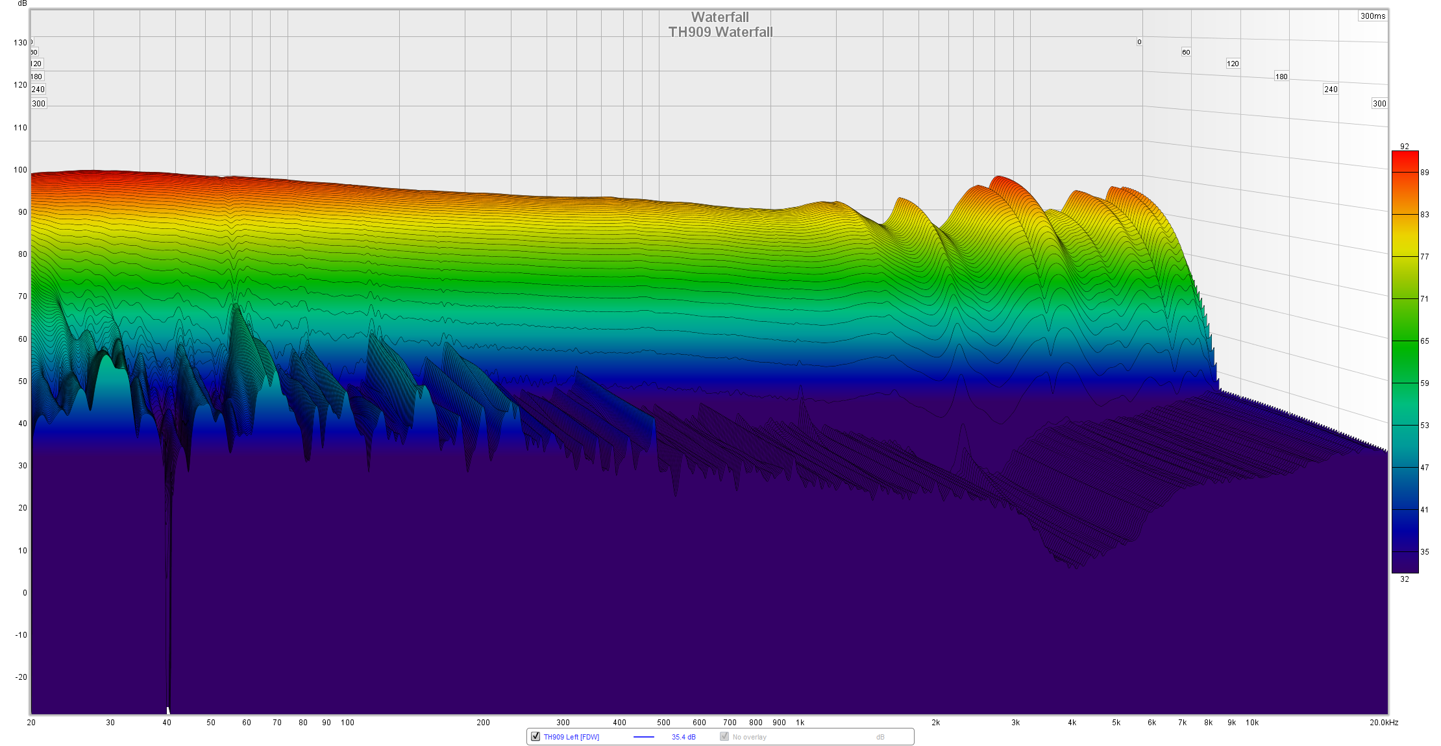Image resolution: width=1441 pixels, height=746 pixels.
Task: Click the 300ms time range label
Action: (x=1373, y=16)
